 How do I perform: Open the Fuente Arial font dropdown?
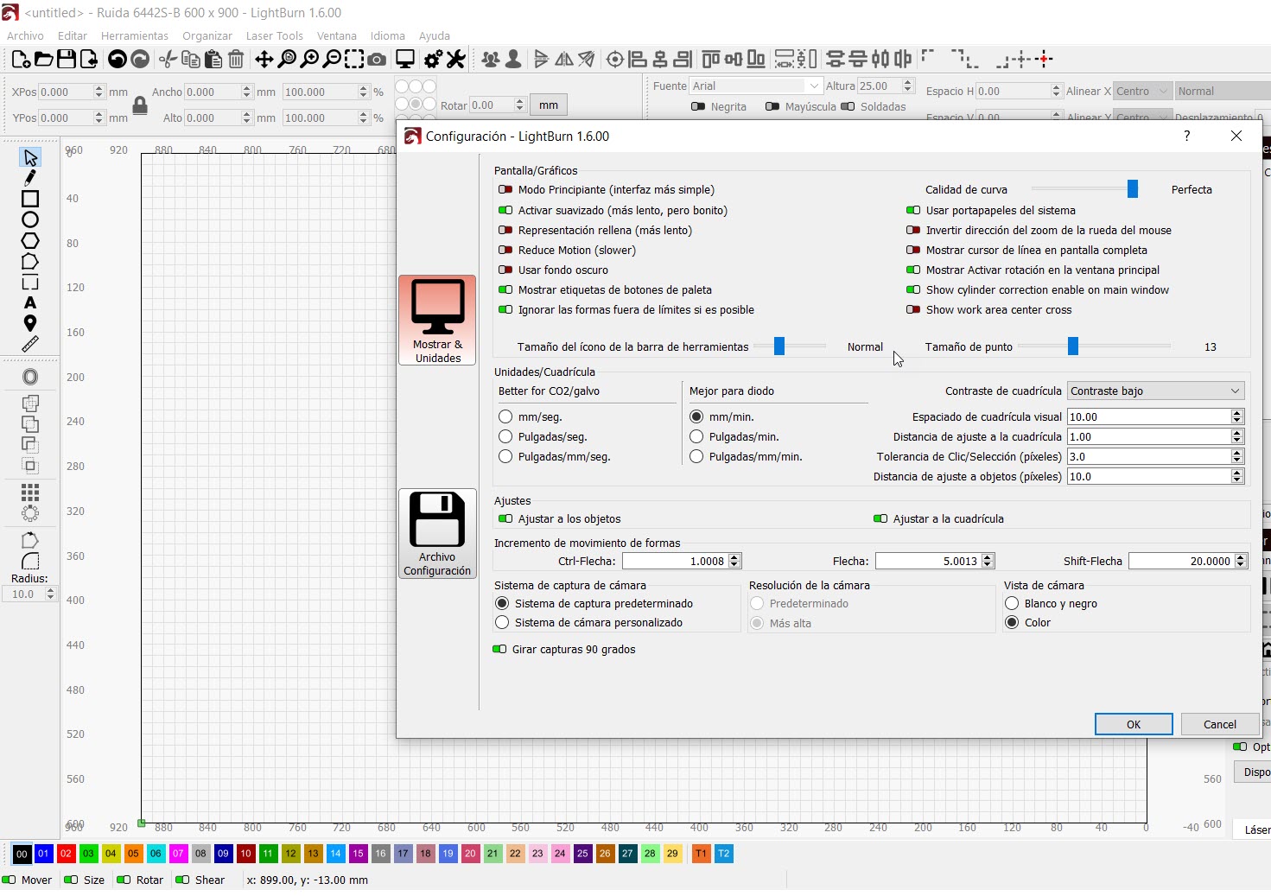point(756,86)
